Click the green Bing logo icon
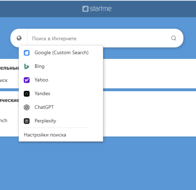This screenshot has height=190, width=196. click(x=27, y=66)
